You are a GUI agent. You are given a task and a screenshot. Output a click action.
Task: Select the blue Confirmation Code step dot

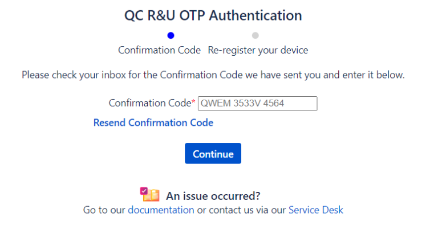171,35
